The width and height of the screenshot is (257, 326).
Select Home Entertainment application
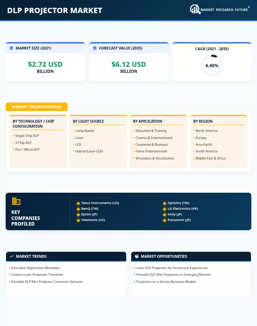pyautogui.click(x=151, y=151)
